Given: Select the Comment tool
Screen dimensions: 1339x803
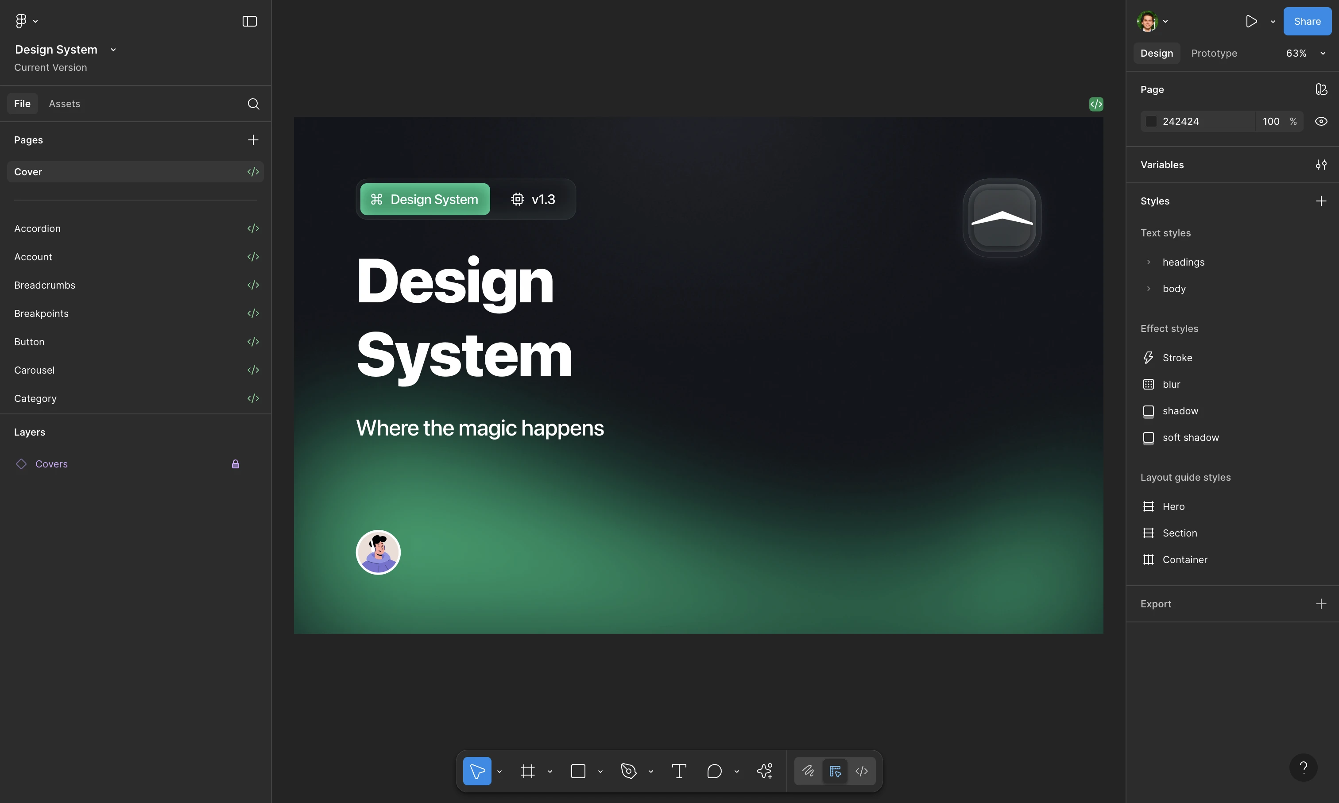Looking at the screenshot, I should [x=714, y=771].
